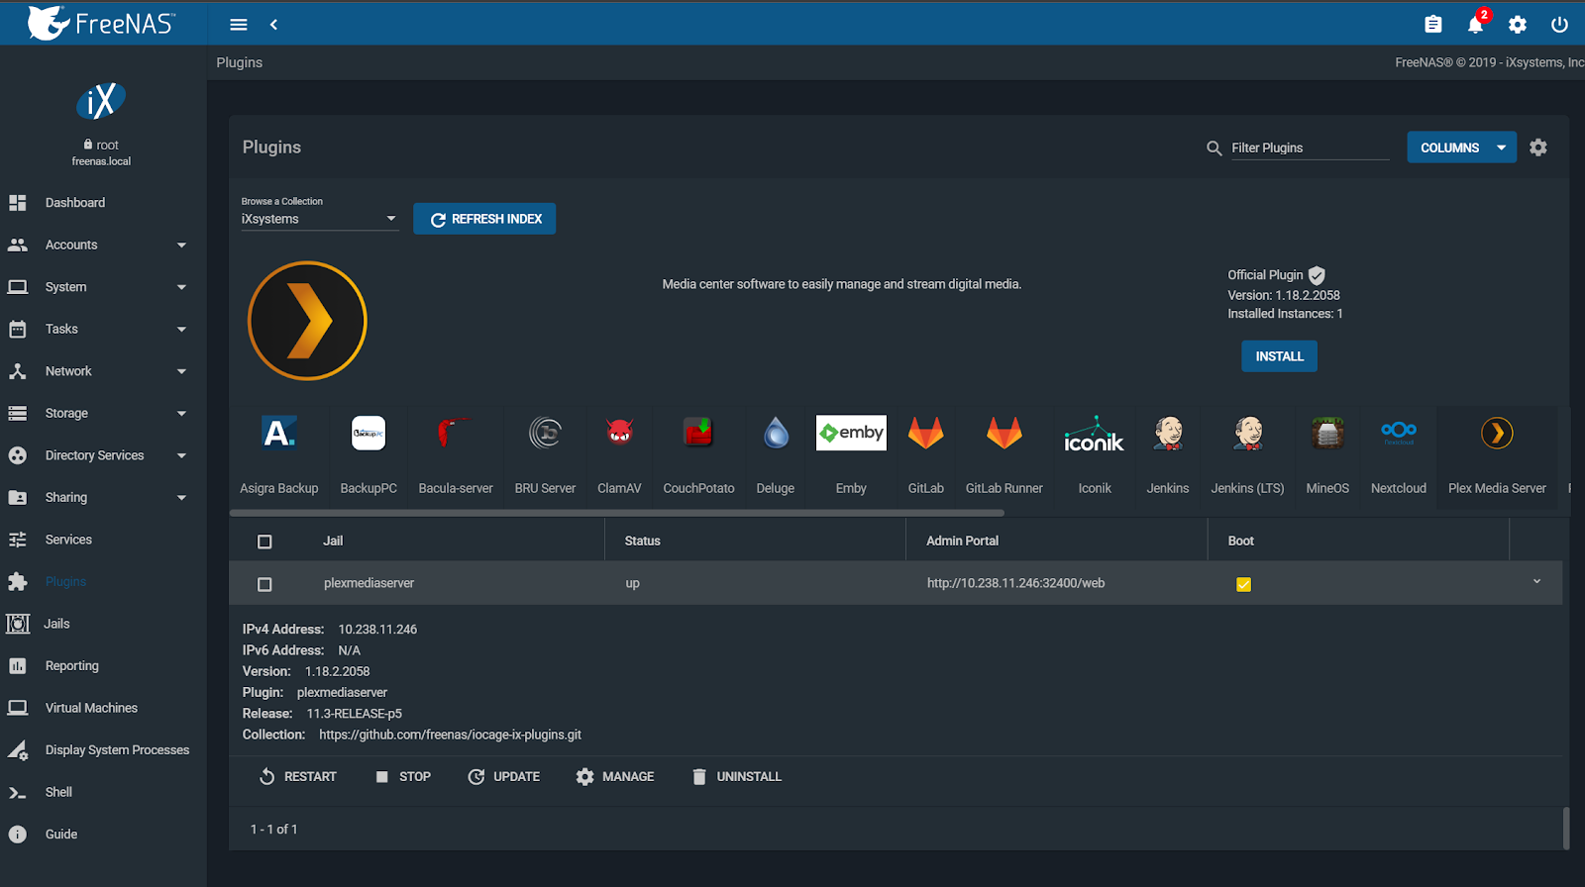Expand the Accounts menu

pyautogui.click(x=103, y=245)
